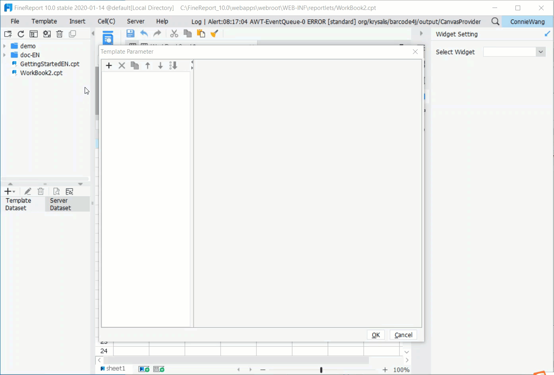Viewport: 554px width, 375px height.
Task: Cut with the scissors icon
Action: (174, 34)
